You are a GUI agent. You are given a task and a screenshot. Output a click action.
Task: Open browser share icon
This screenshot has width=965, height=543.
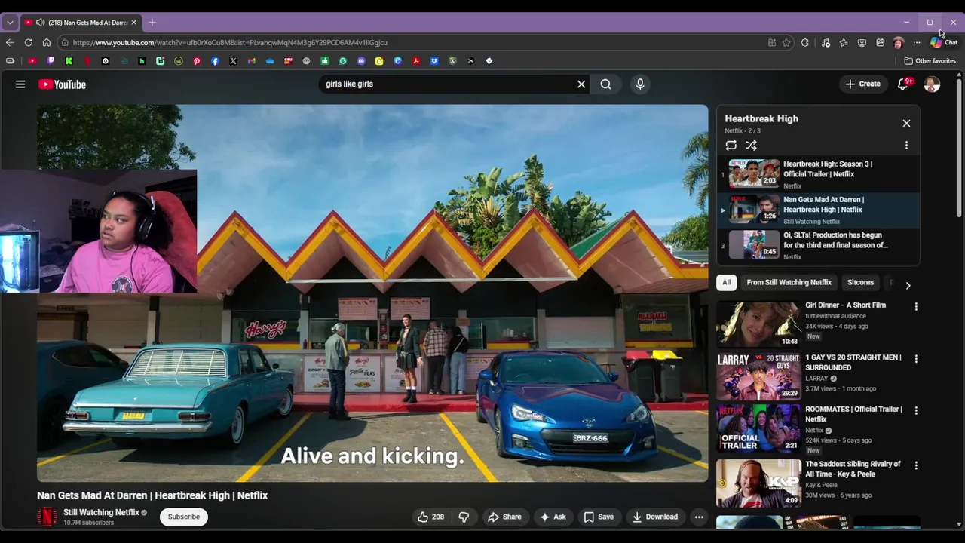(x=880, y=43)
